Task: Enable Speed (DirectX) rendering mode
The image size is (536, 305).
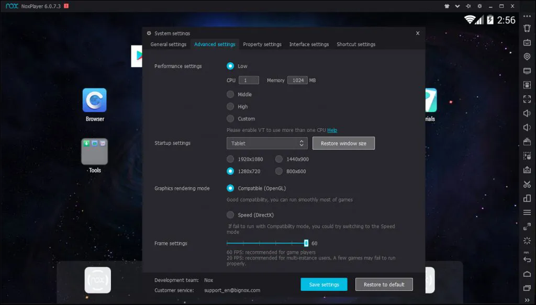Action: [x=230, y=214]
